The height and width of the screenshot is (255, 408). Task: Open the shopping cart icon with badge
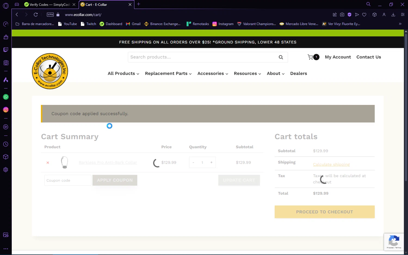tap(313, 57)
